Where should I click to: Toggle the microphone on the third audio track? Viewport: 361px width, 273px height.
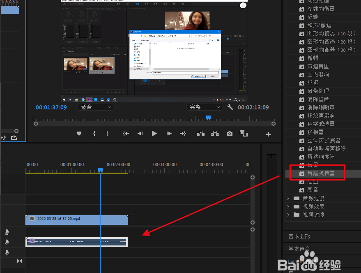7,252
